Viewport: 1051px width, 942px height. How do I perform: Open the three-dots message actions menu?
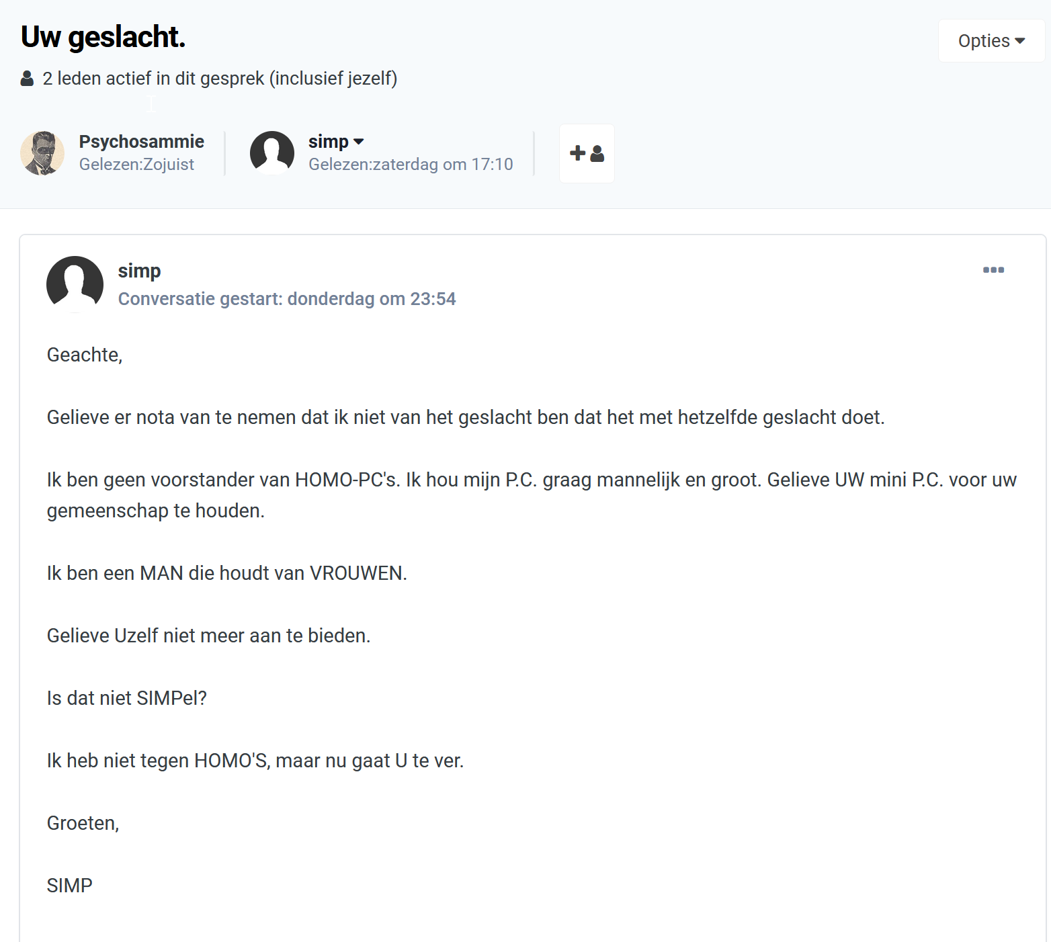pyautogui.click(x=993, y=270)
